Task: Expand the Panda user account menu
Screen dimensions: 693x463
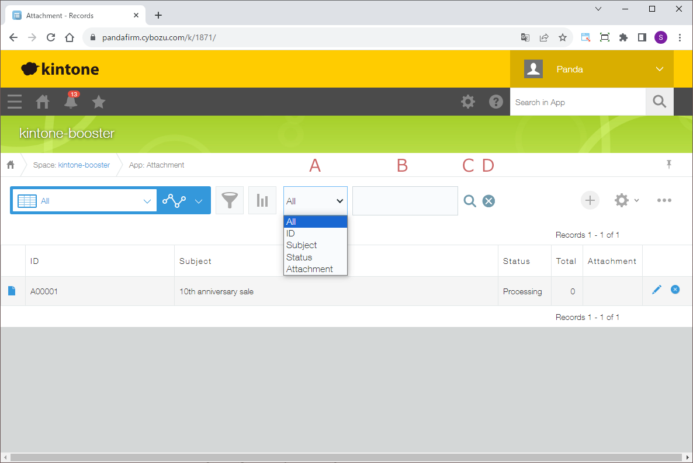Action: (659, 69)
